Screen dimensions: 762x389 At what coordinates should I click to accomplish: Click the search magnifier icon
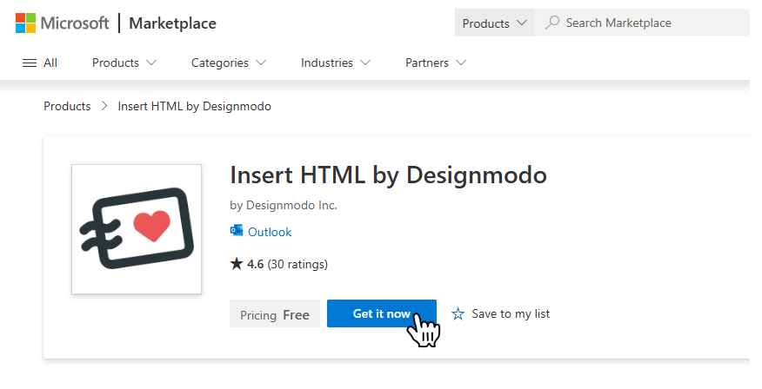pos(551,23)
